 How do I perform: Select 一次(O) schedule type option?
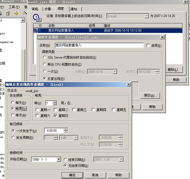pos(45,71)
